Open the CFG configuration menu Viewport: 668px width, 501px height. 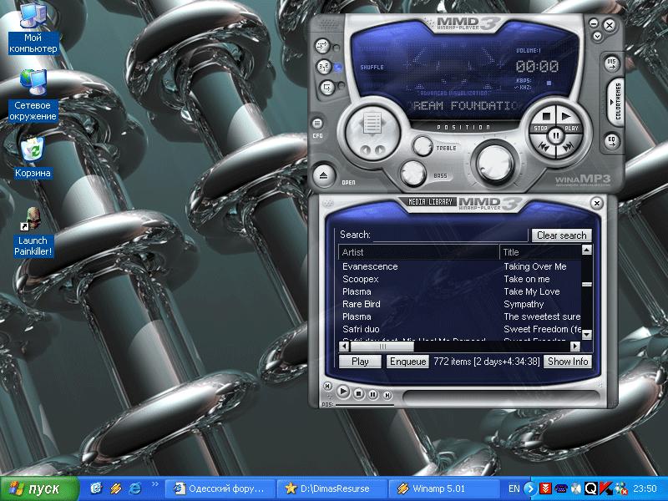click(x=318, y=124)
